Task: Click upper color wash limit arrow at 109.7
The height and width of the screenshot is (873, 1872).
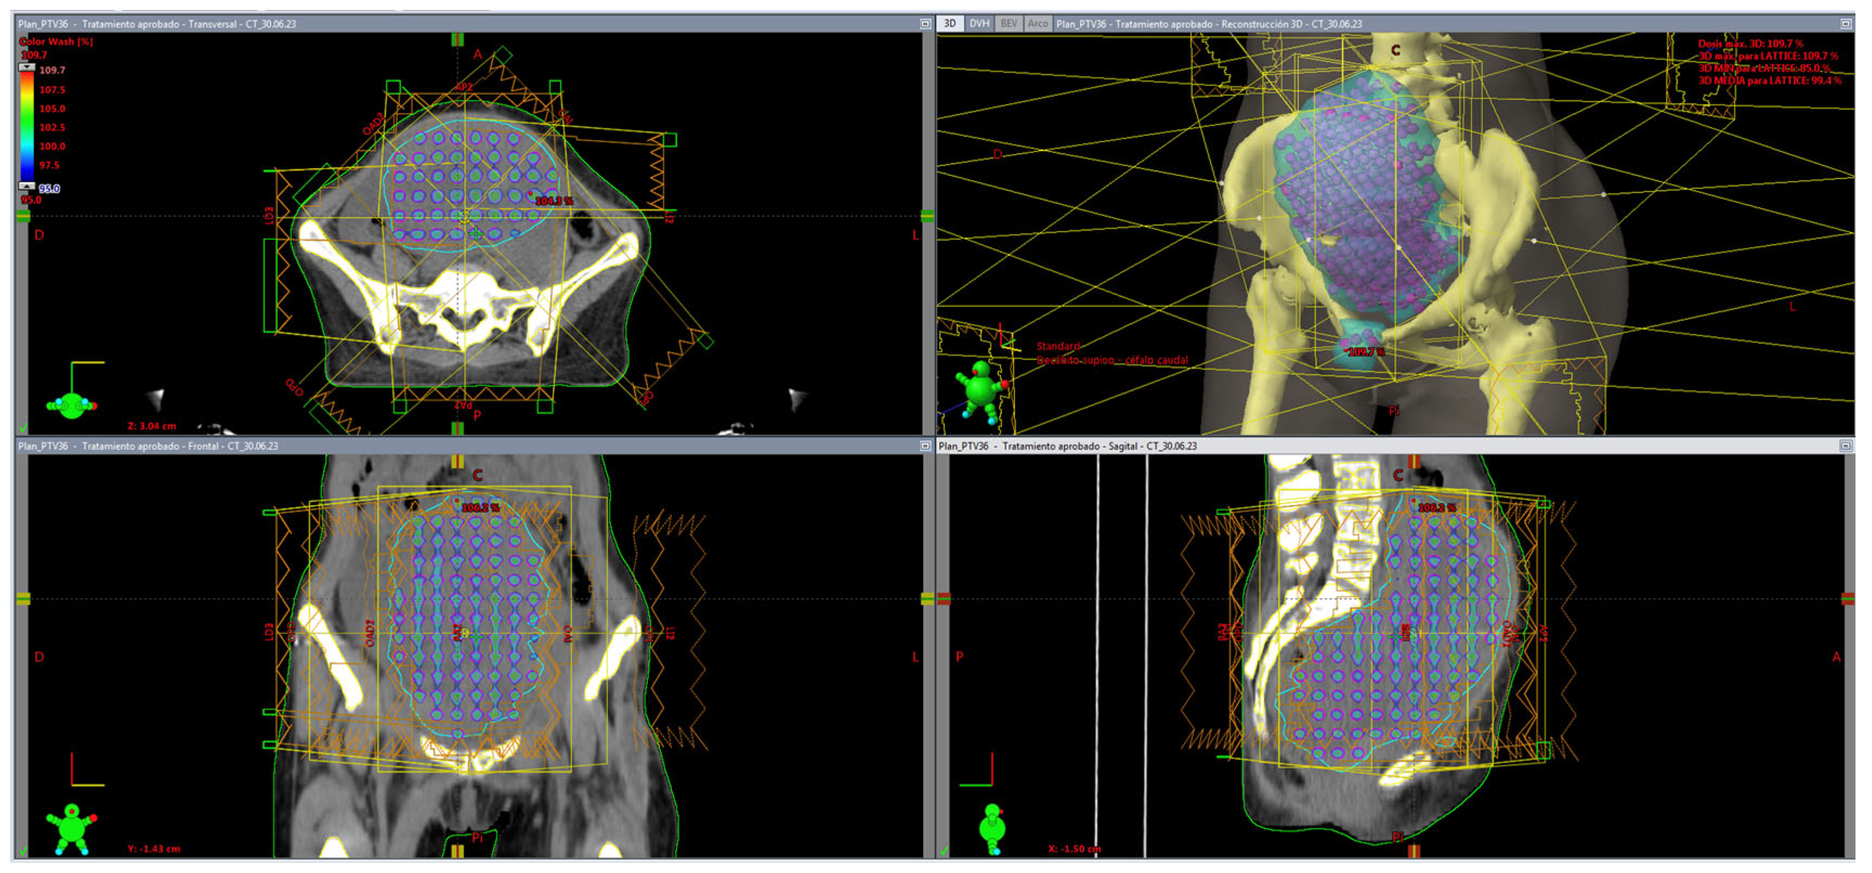Action: (x=27, y=68)
